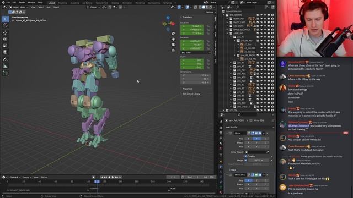Click the Location X value field
Image resolution: width=353 pixels, height=198 pixels.
point(192,26)
